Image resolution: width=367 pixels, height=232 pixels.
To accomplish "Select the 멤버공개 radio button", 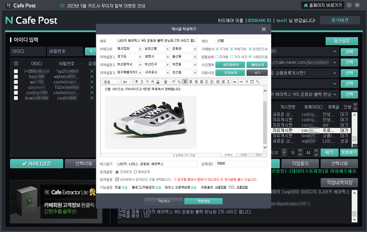I will pyautogui.click(x=135, y=172).
